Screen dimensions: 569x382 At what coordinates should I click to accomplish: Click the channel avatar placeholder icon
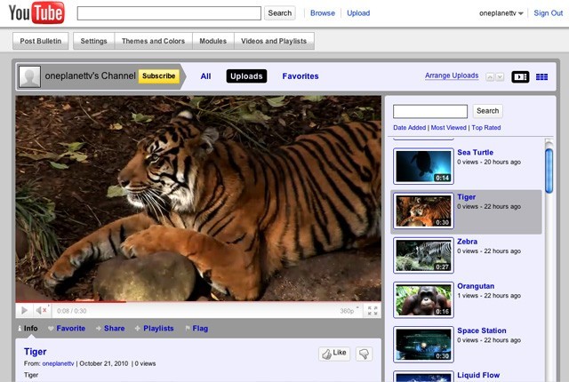pyautogui.click(x=29, y=76)
